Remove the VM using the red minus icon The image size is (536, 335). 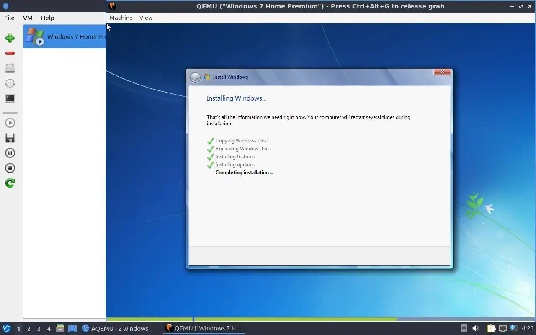[10, 53]
